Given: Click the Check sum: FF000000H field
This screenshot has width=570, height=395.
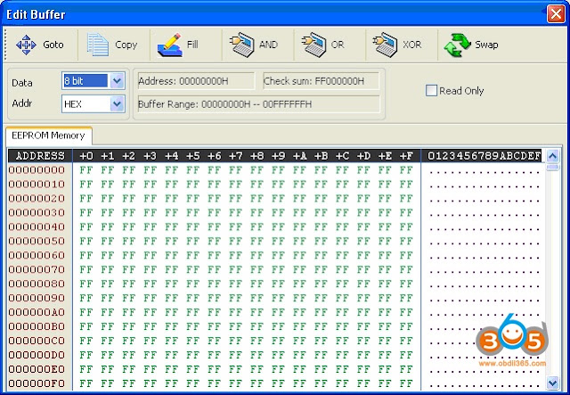Looking at the screenshot, I should (321, 81).
